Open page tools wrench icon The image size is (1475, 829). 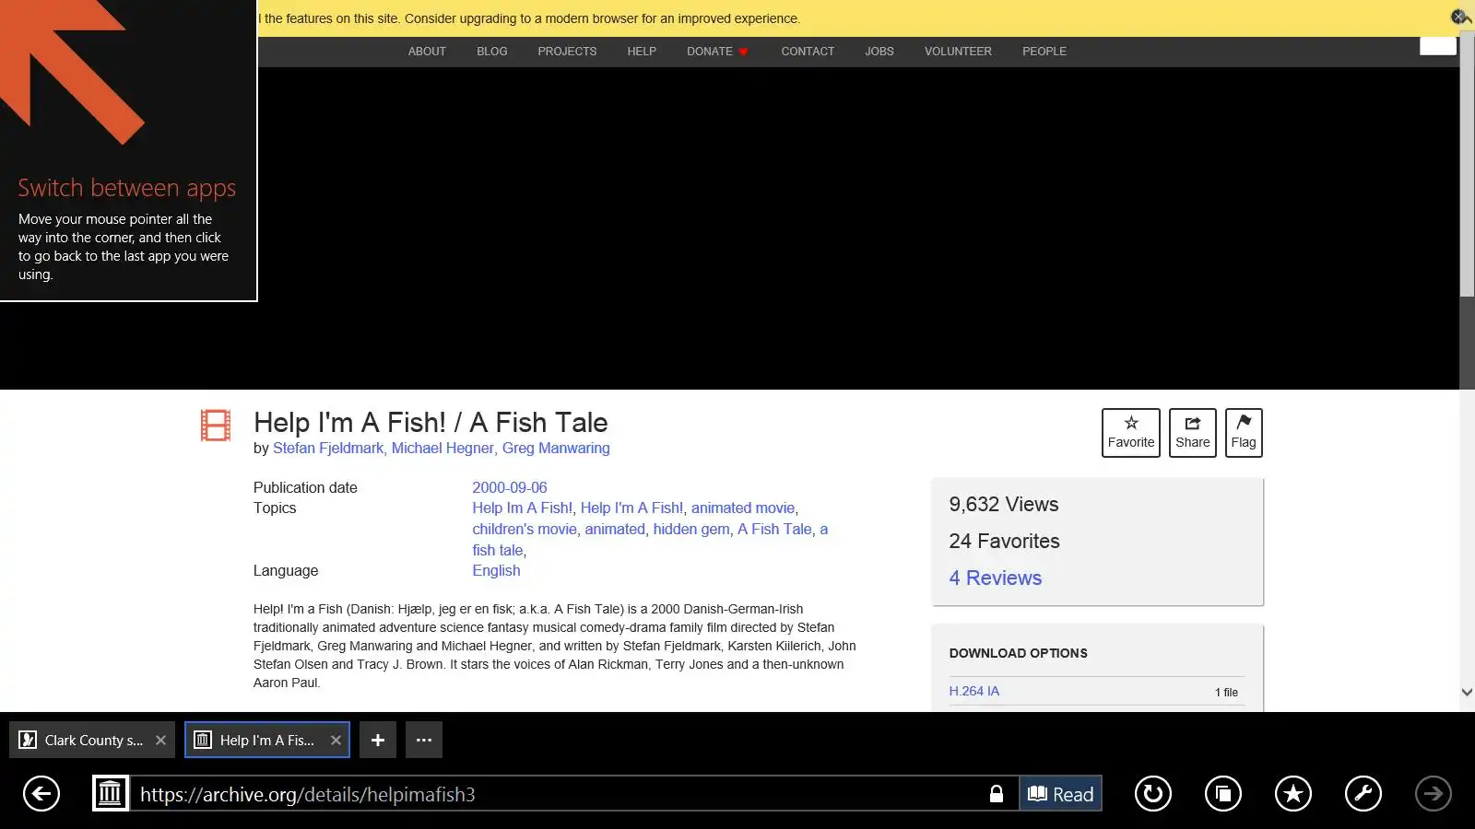click(x=1363, y=793)
